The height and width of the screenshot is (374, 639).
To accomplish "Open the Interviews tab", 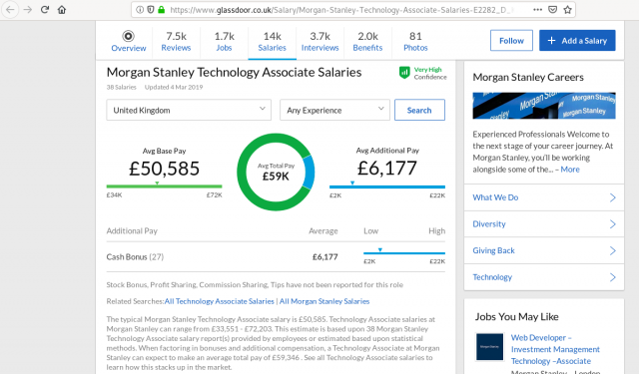I will click(x=319, y=41).
